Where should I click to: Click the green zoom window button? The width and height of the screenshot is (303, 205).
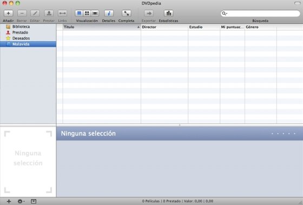pyautogui.click(x=18, y=3)
